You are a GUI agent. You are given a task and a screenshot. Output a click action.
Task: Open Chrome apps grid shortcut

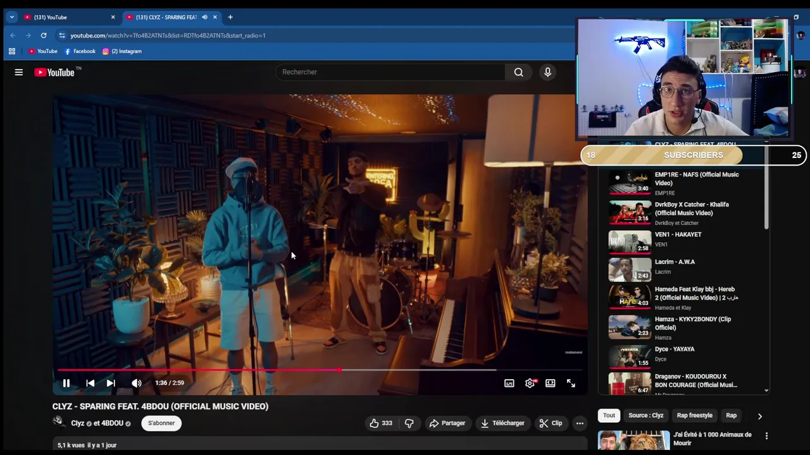coord(11,51)
